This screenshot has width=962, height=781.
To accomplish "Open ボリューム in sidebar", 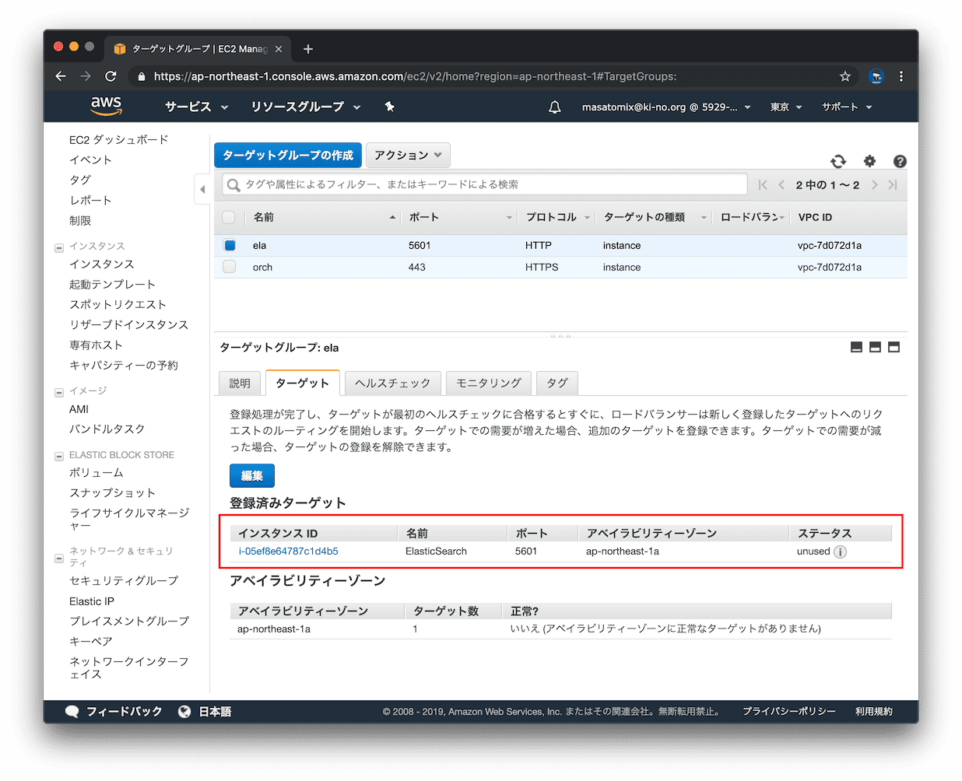I will click(97, 472).
